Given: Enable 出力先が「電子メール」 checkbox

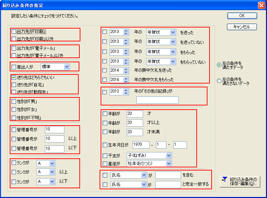Looking at the screenshot, I should (14, 48).
